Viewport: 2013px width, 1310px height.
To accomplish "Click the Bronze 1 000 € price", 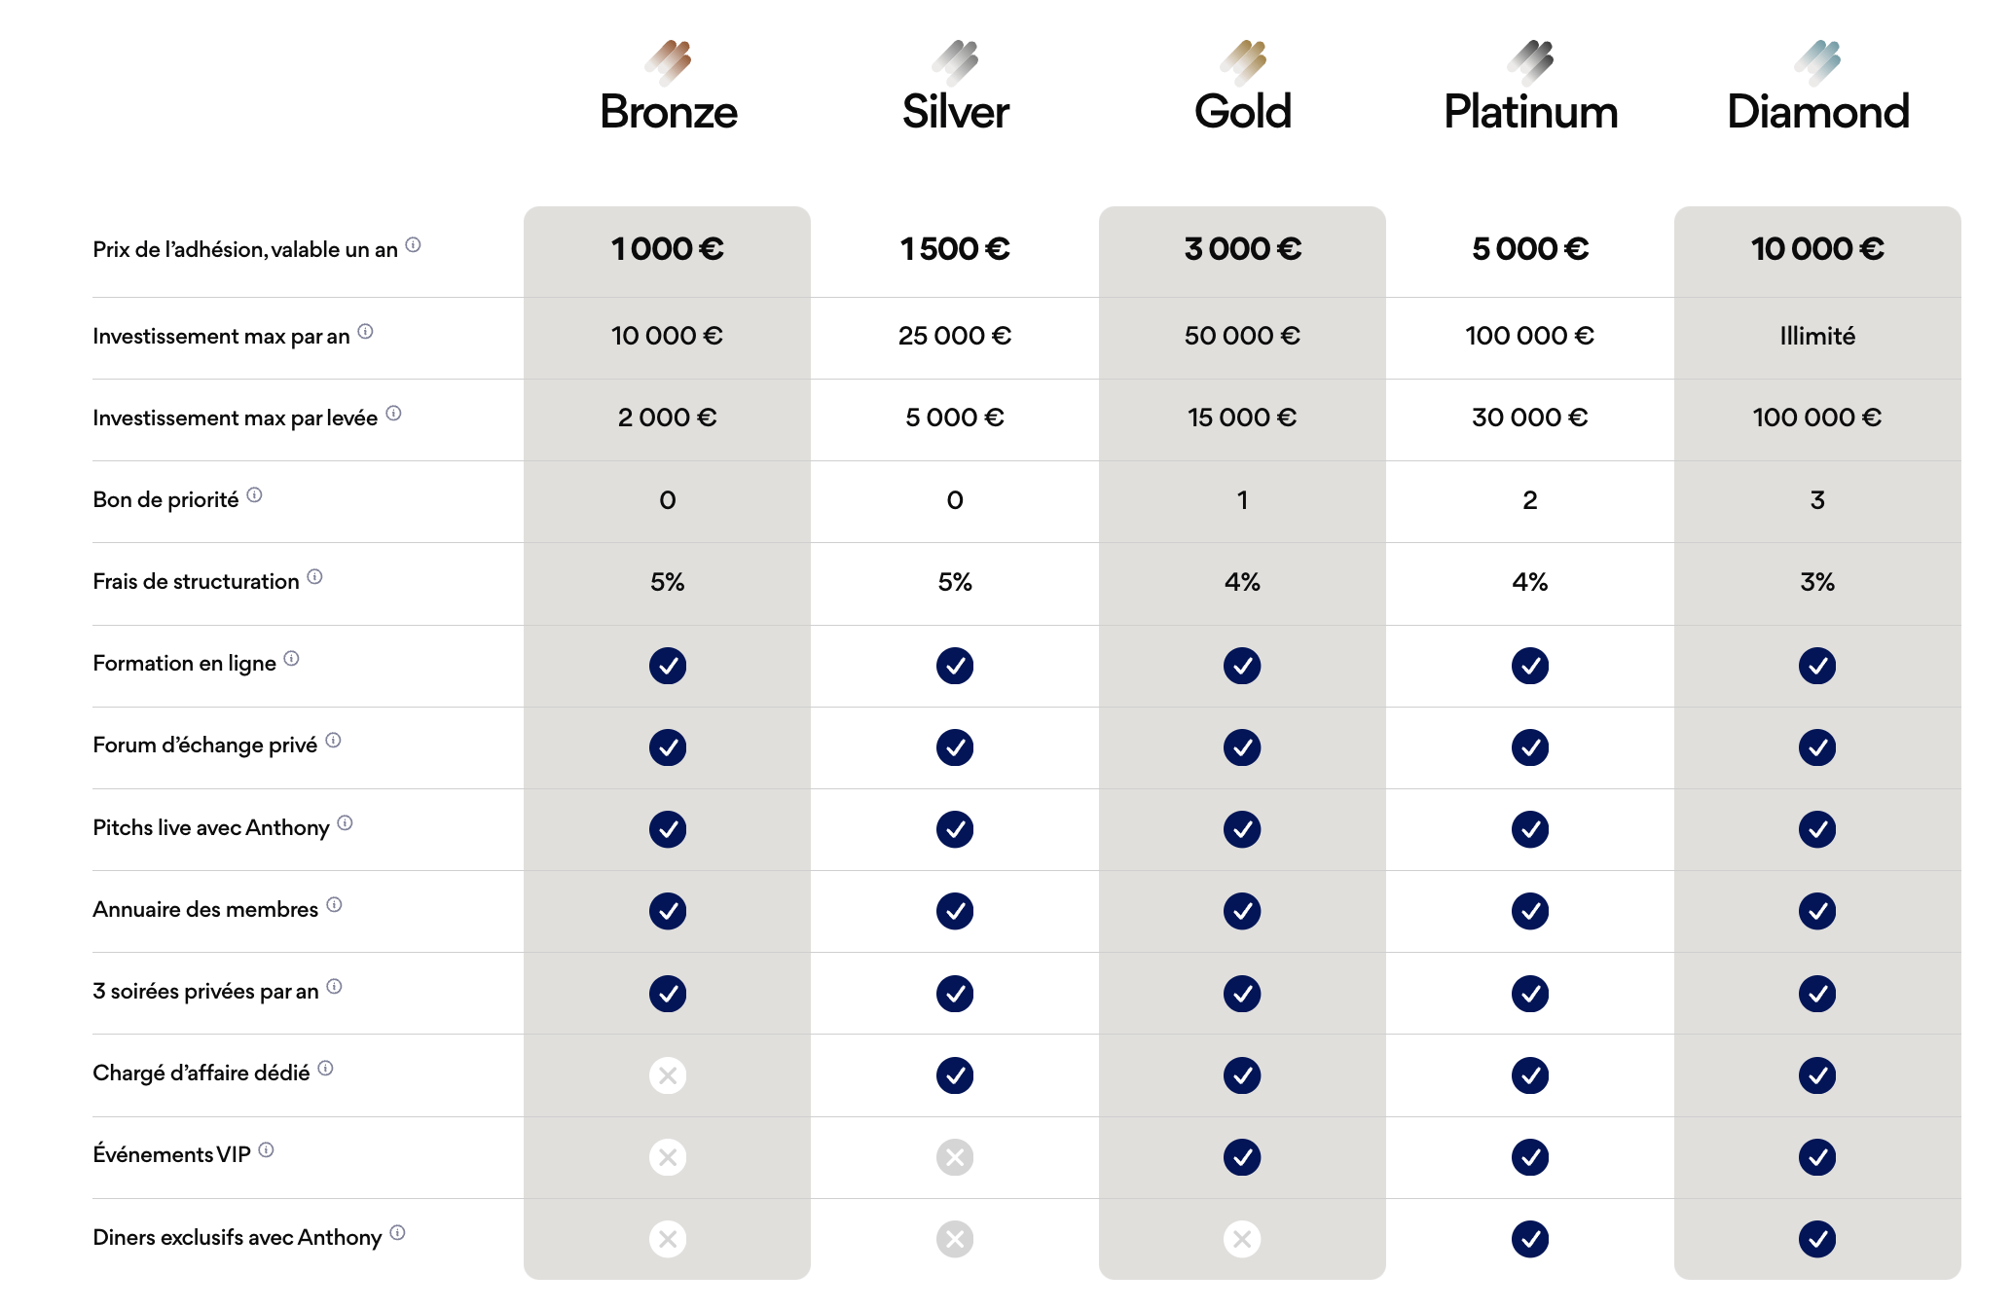I will [668, 249].
